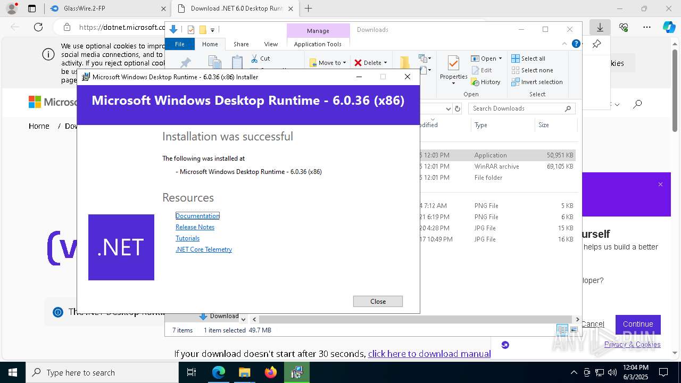Image resolution: width=681 pixels, height=383 pixels.
Task: Click the red Delete X icon
Action: (358, 63)
